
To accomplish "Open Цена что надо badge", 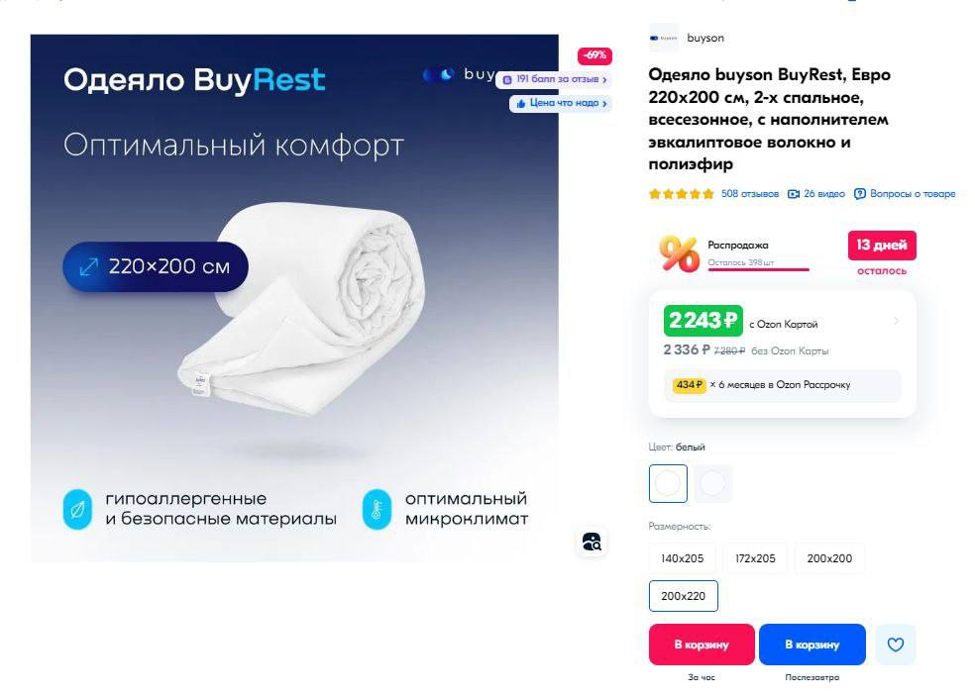I will pyautogui.click(x=561, y=103).
